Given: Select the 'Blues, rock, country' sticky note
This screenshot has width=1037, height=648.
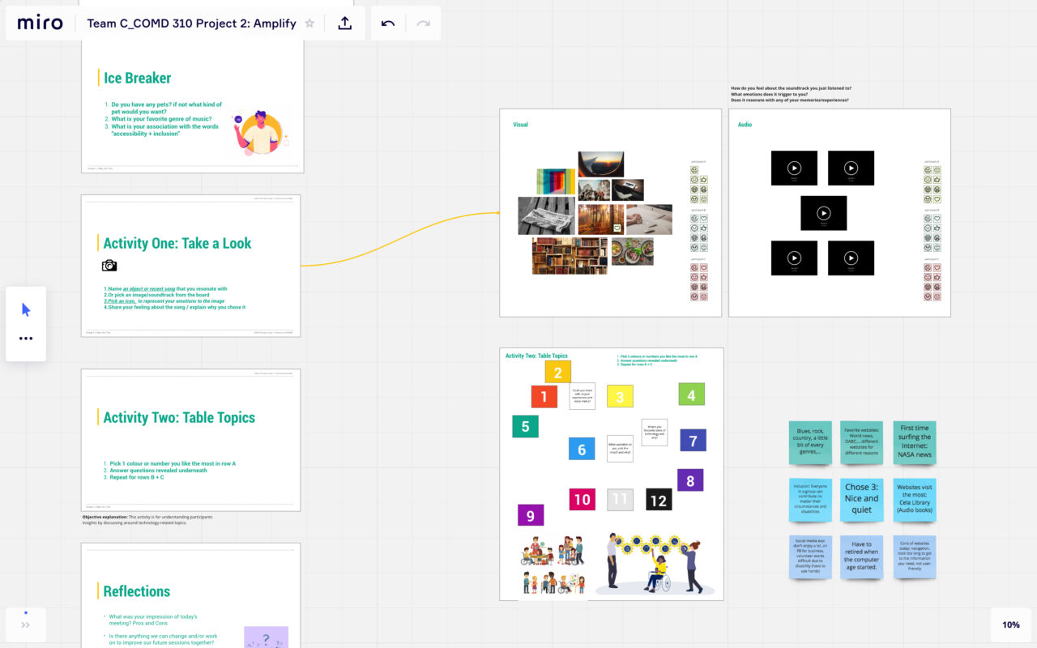Looking at the screenshot, I should click(x=811, y=442).
